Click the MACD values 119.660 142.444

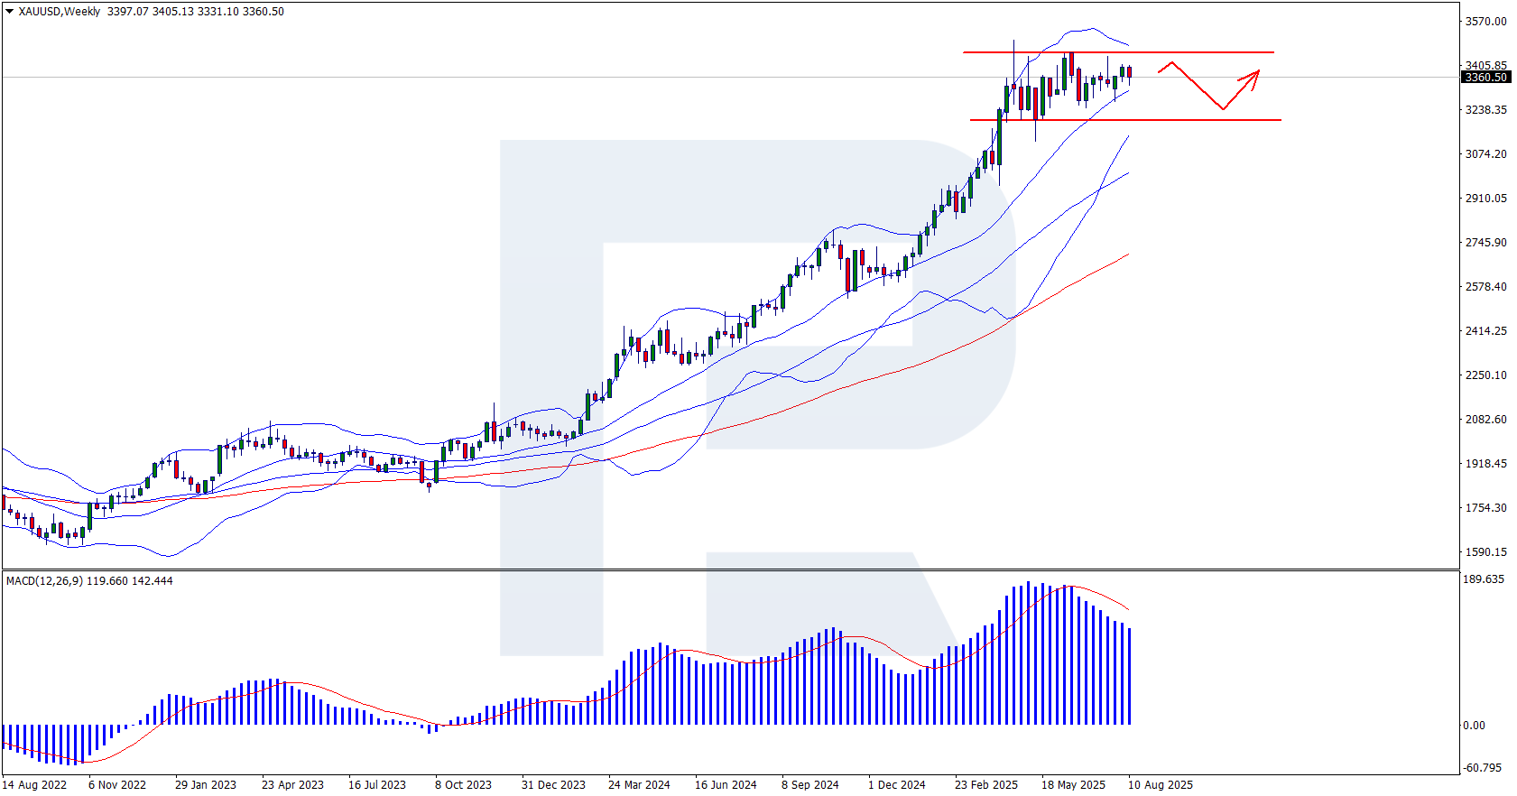pos(130,581)
